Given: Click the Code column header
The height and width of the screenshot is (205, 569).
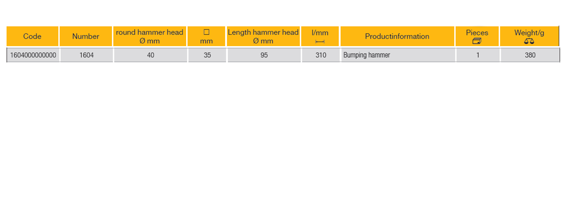Looking at the screenshot, I should point(32,36).
